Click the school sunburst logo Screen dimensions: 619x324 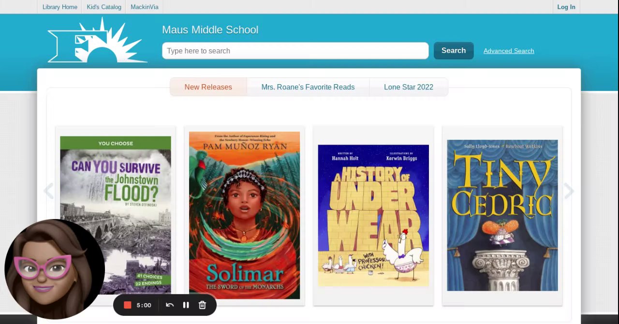pos(97,40)
